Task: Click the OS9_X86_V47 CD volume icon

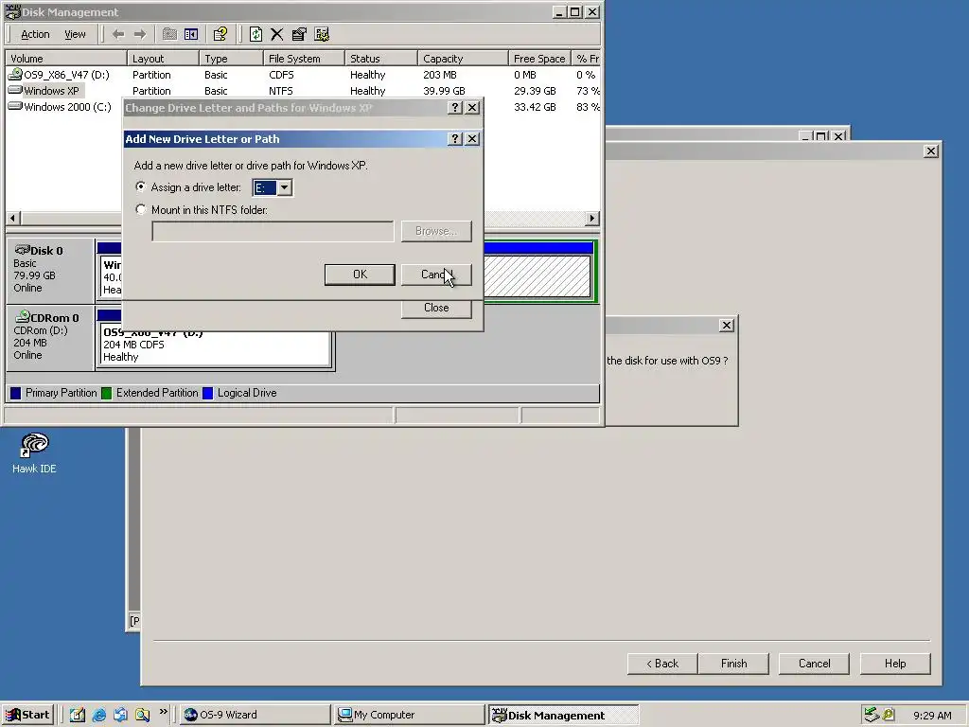Action: 15,74
